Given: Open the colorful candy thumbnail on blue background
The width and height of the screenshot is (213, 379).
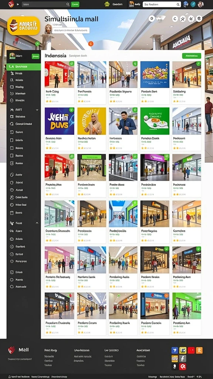Looking at the screenshot, I should pyautogui.click(x=155, y=74).
